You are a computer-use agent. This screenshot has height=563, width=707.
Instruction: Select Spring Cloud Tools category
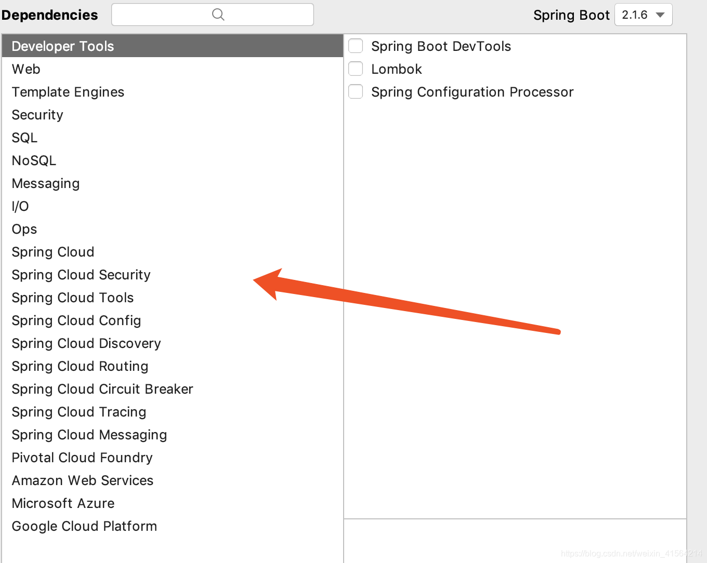click(x=173, y=298)
